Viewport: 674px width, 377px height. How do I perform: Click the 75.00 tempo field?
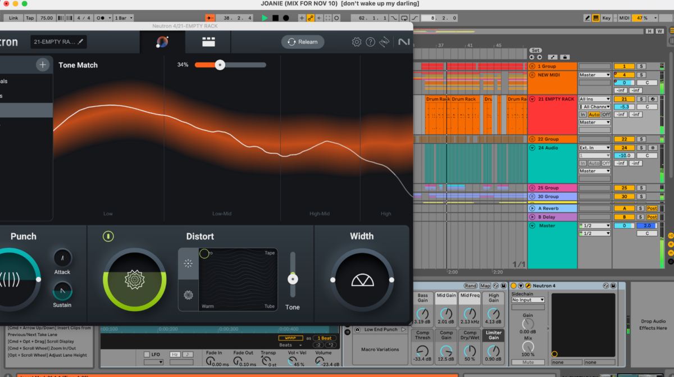[x=47, y=18]
